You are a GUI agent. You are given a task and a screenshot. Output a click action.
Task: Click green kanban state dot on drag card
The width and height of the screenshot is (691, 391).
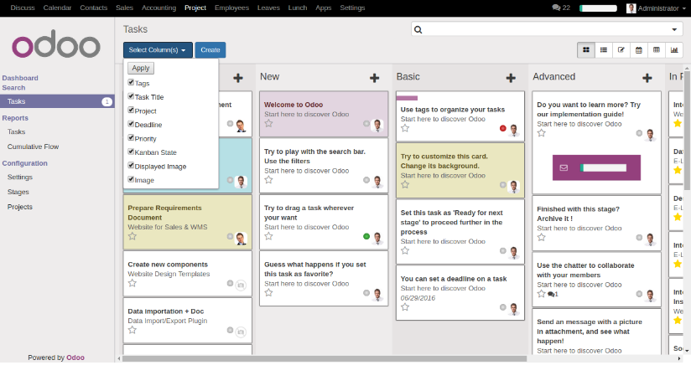tap(366, 236)
